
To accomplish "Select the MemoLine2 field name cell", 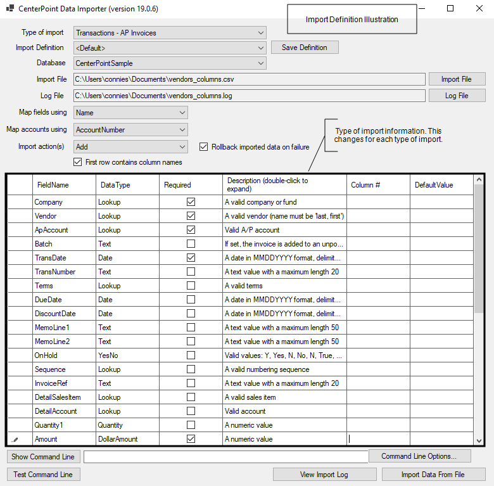I will coord(64,342).
